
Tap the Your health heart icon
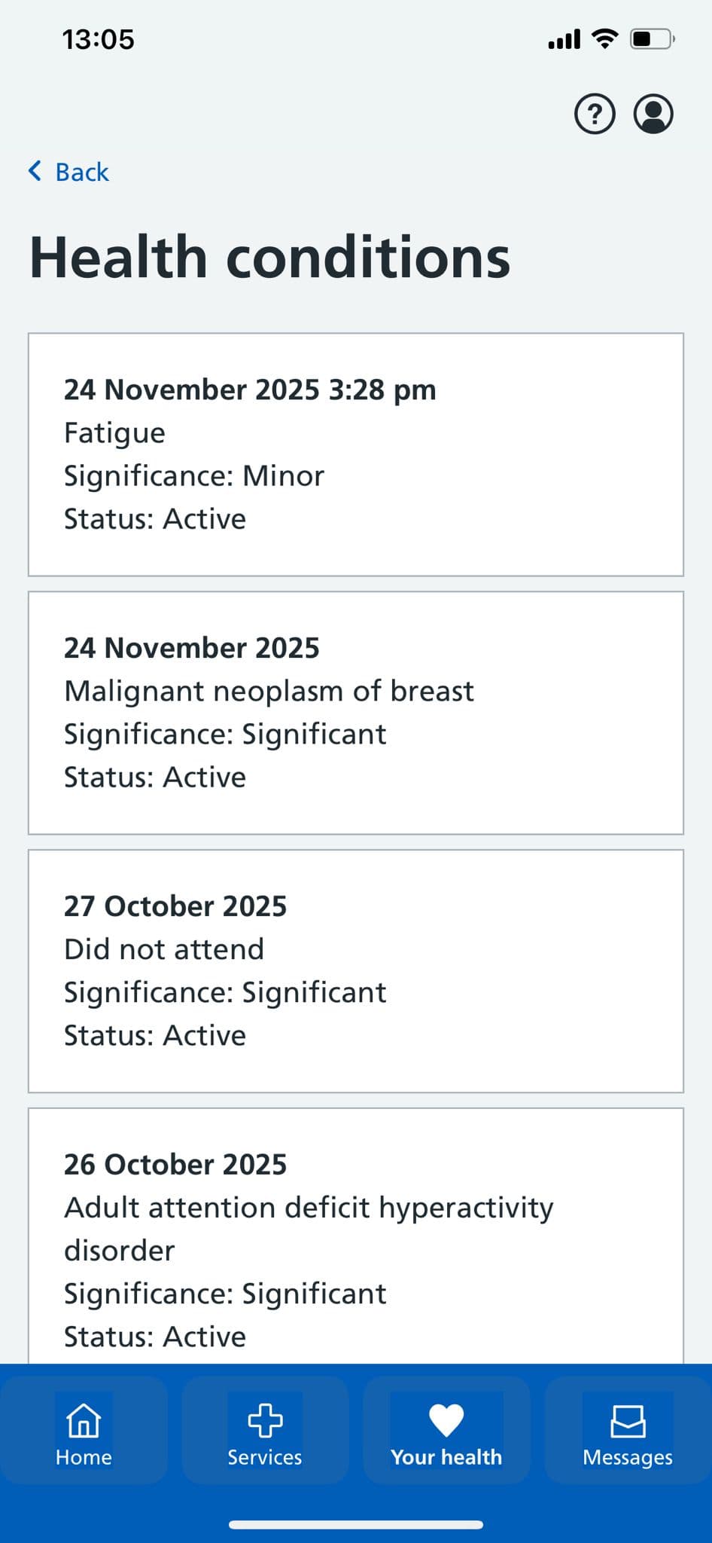point(446,1420)
